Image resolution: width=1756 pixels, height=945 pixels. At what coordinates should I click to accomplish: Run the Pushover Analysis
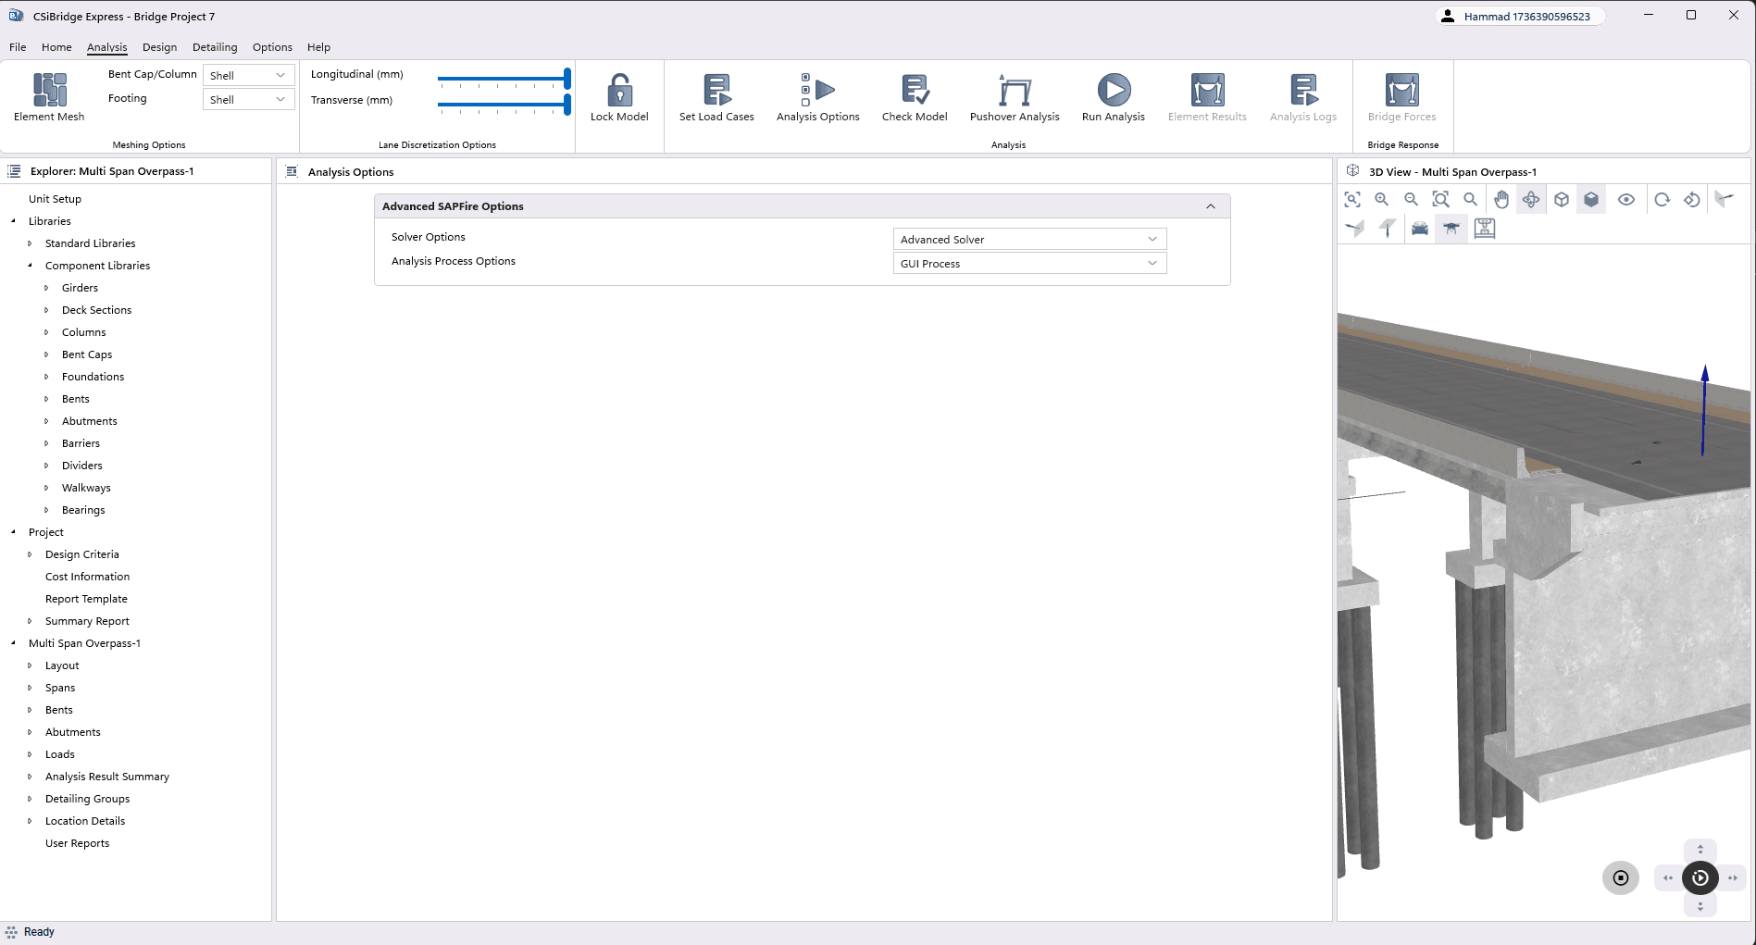(1013, 96)
